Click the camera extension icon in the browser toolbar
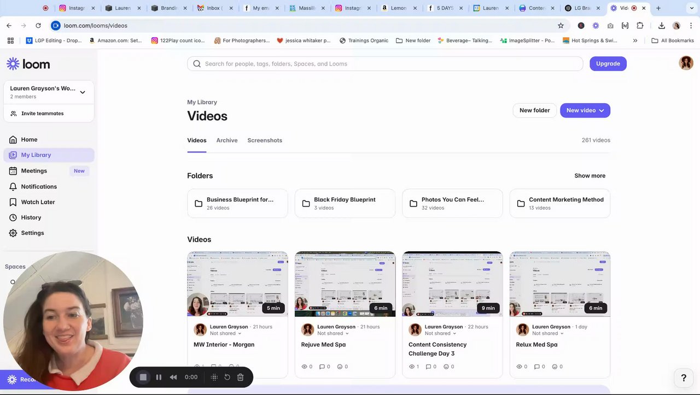This screenshot has width=700, height=395. point(610,26)
